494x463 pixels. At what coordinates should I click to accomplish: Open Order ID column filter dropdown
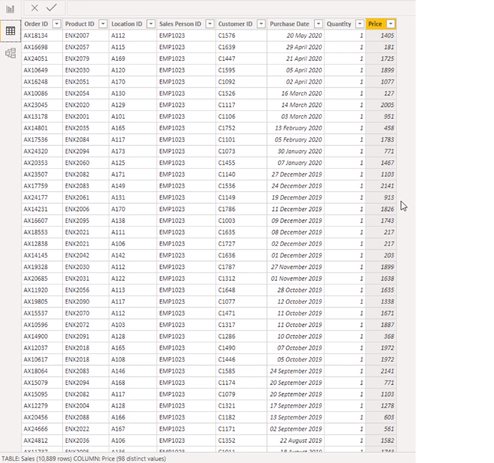57,24
